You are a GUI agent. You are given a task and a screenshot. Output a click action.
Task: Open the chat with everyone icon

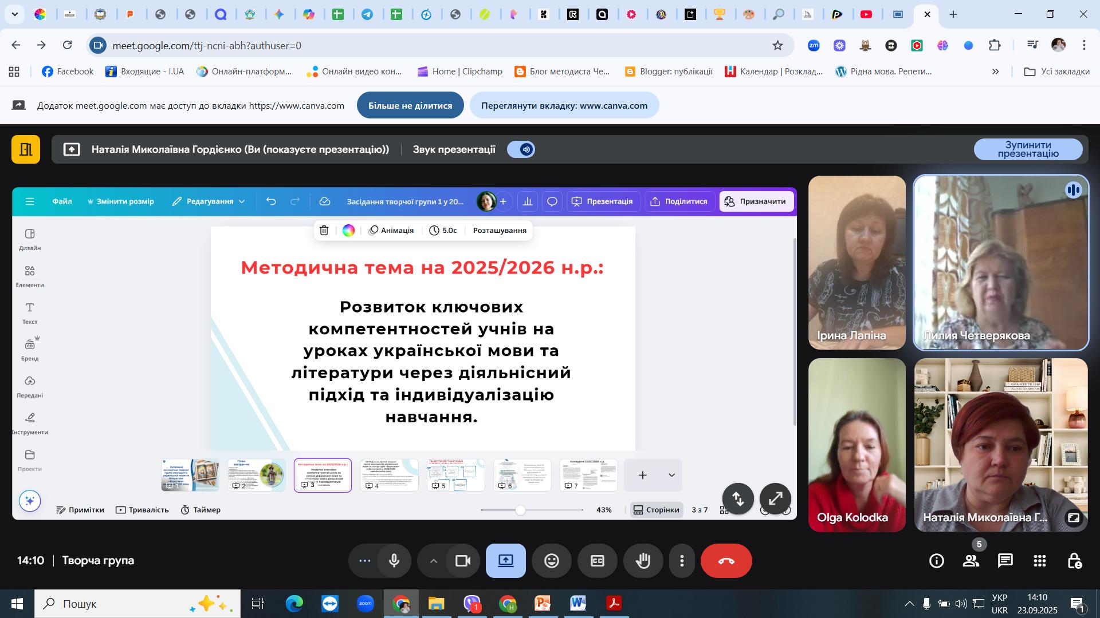1005,561
